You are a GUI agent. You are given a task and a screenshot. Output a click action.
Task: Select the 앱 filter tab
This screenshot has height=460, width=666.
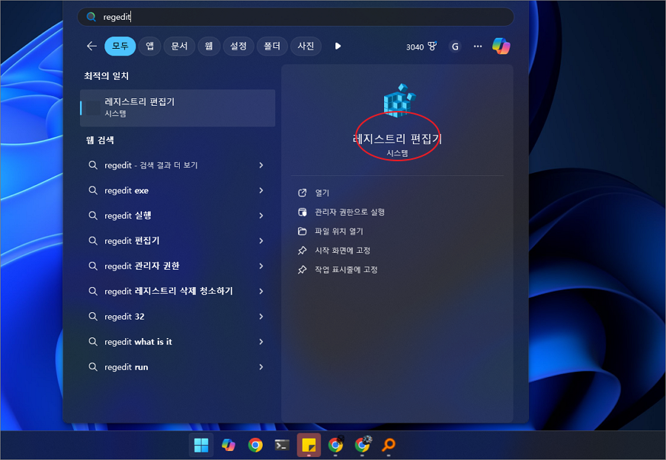pyautogui.click(x=149, y=46)
